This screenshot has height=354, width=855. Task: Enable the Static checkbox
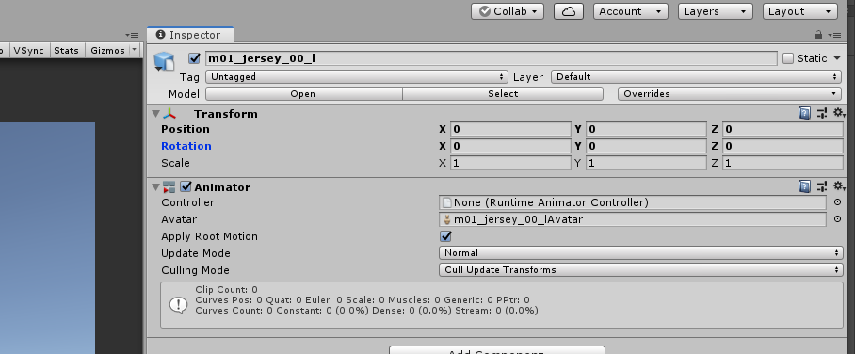(788, 58)
